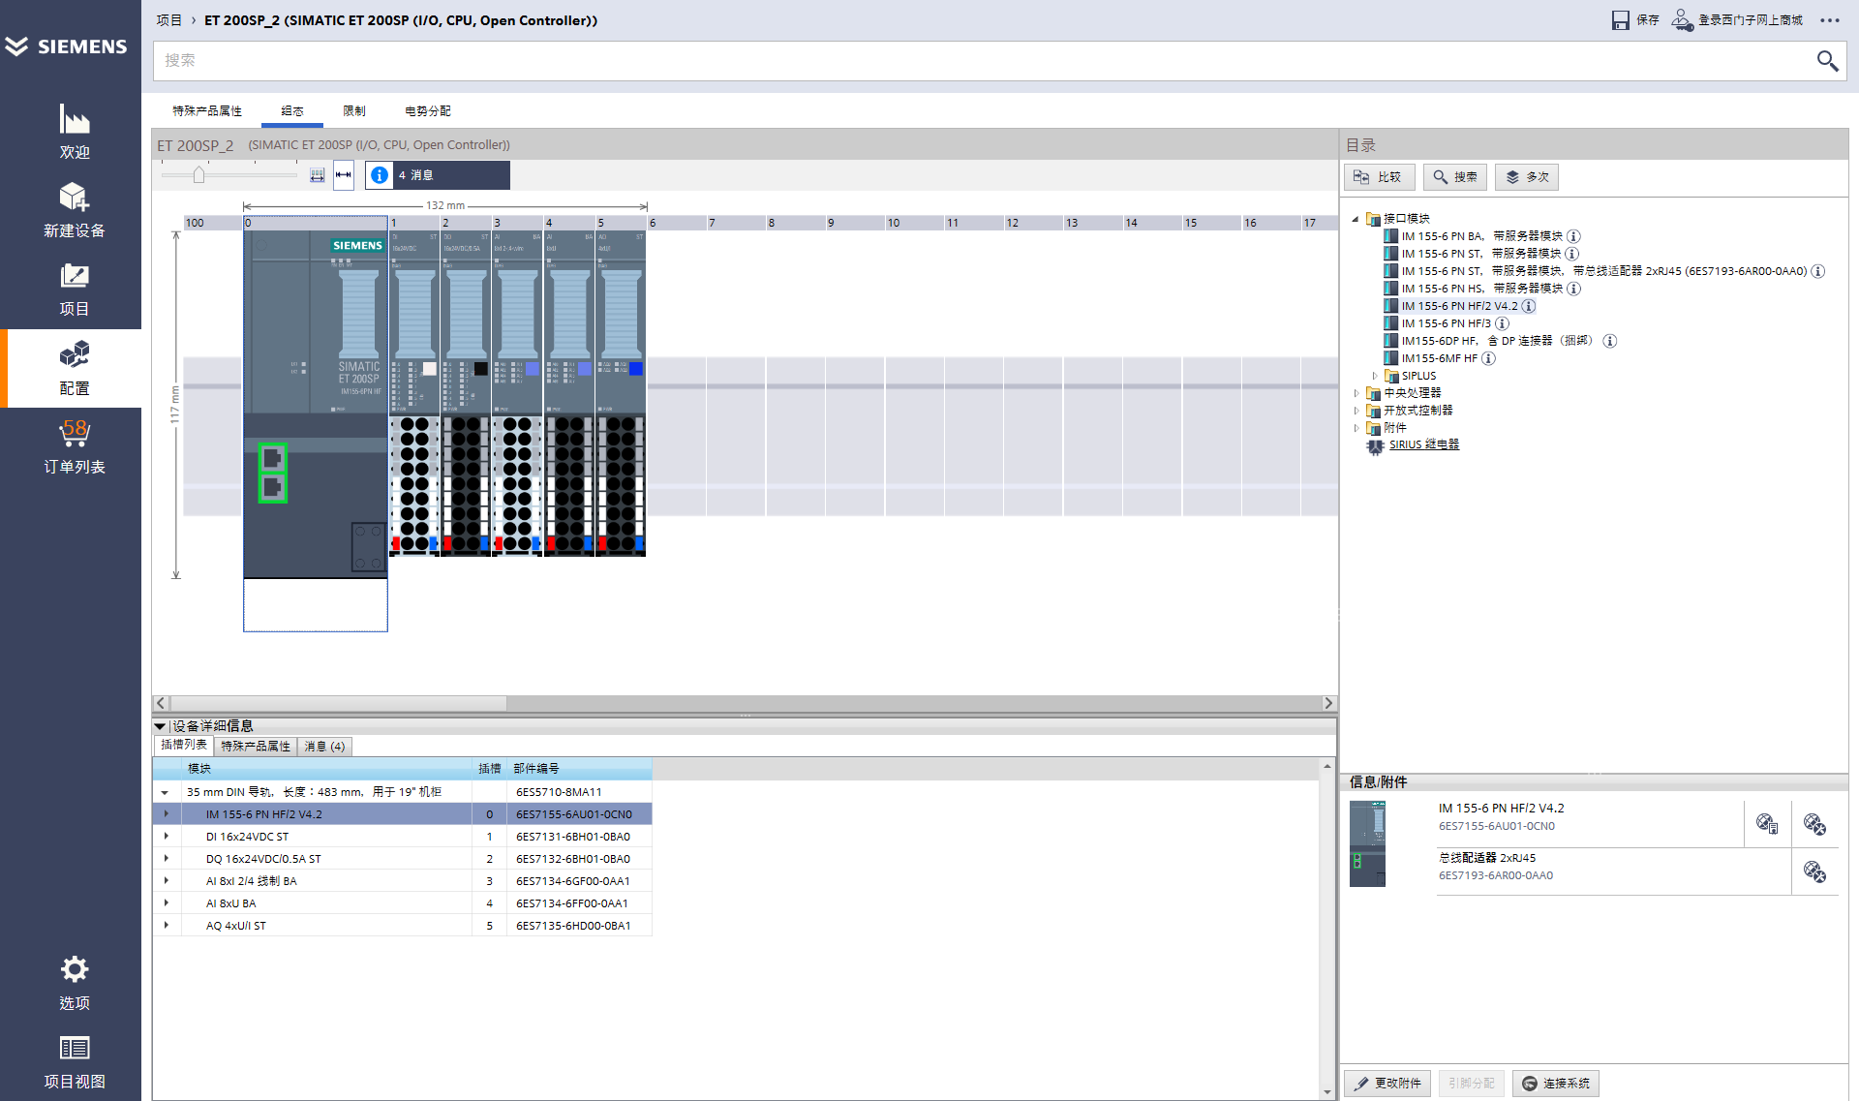
Task: Open the 新建设备 (new device) sidebar icon
Action: (x=74, y=198)
